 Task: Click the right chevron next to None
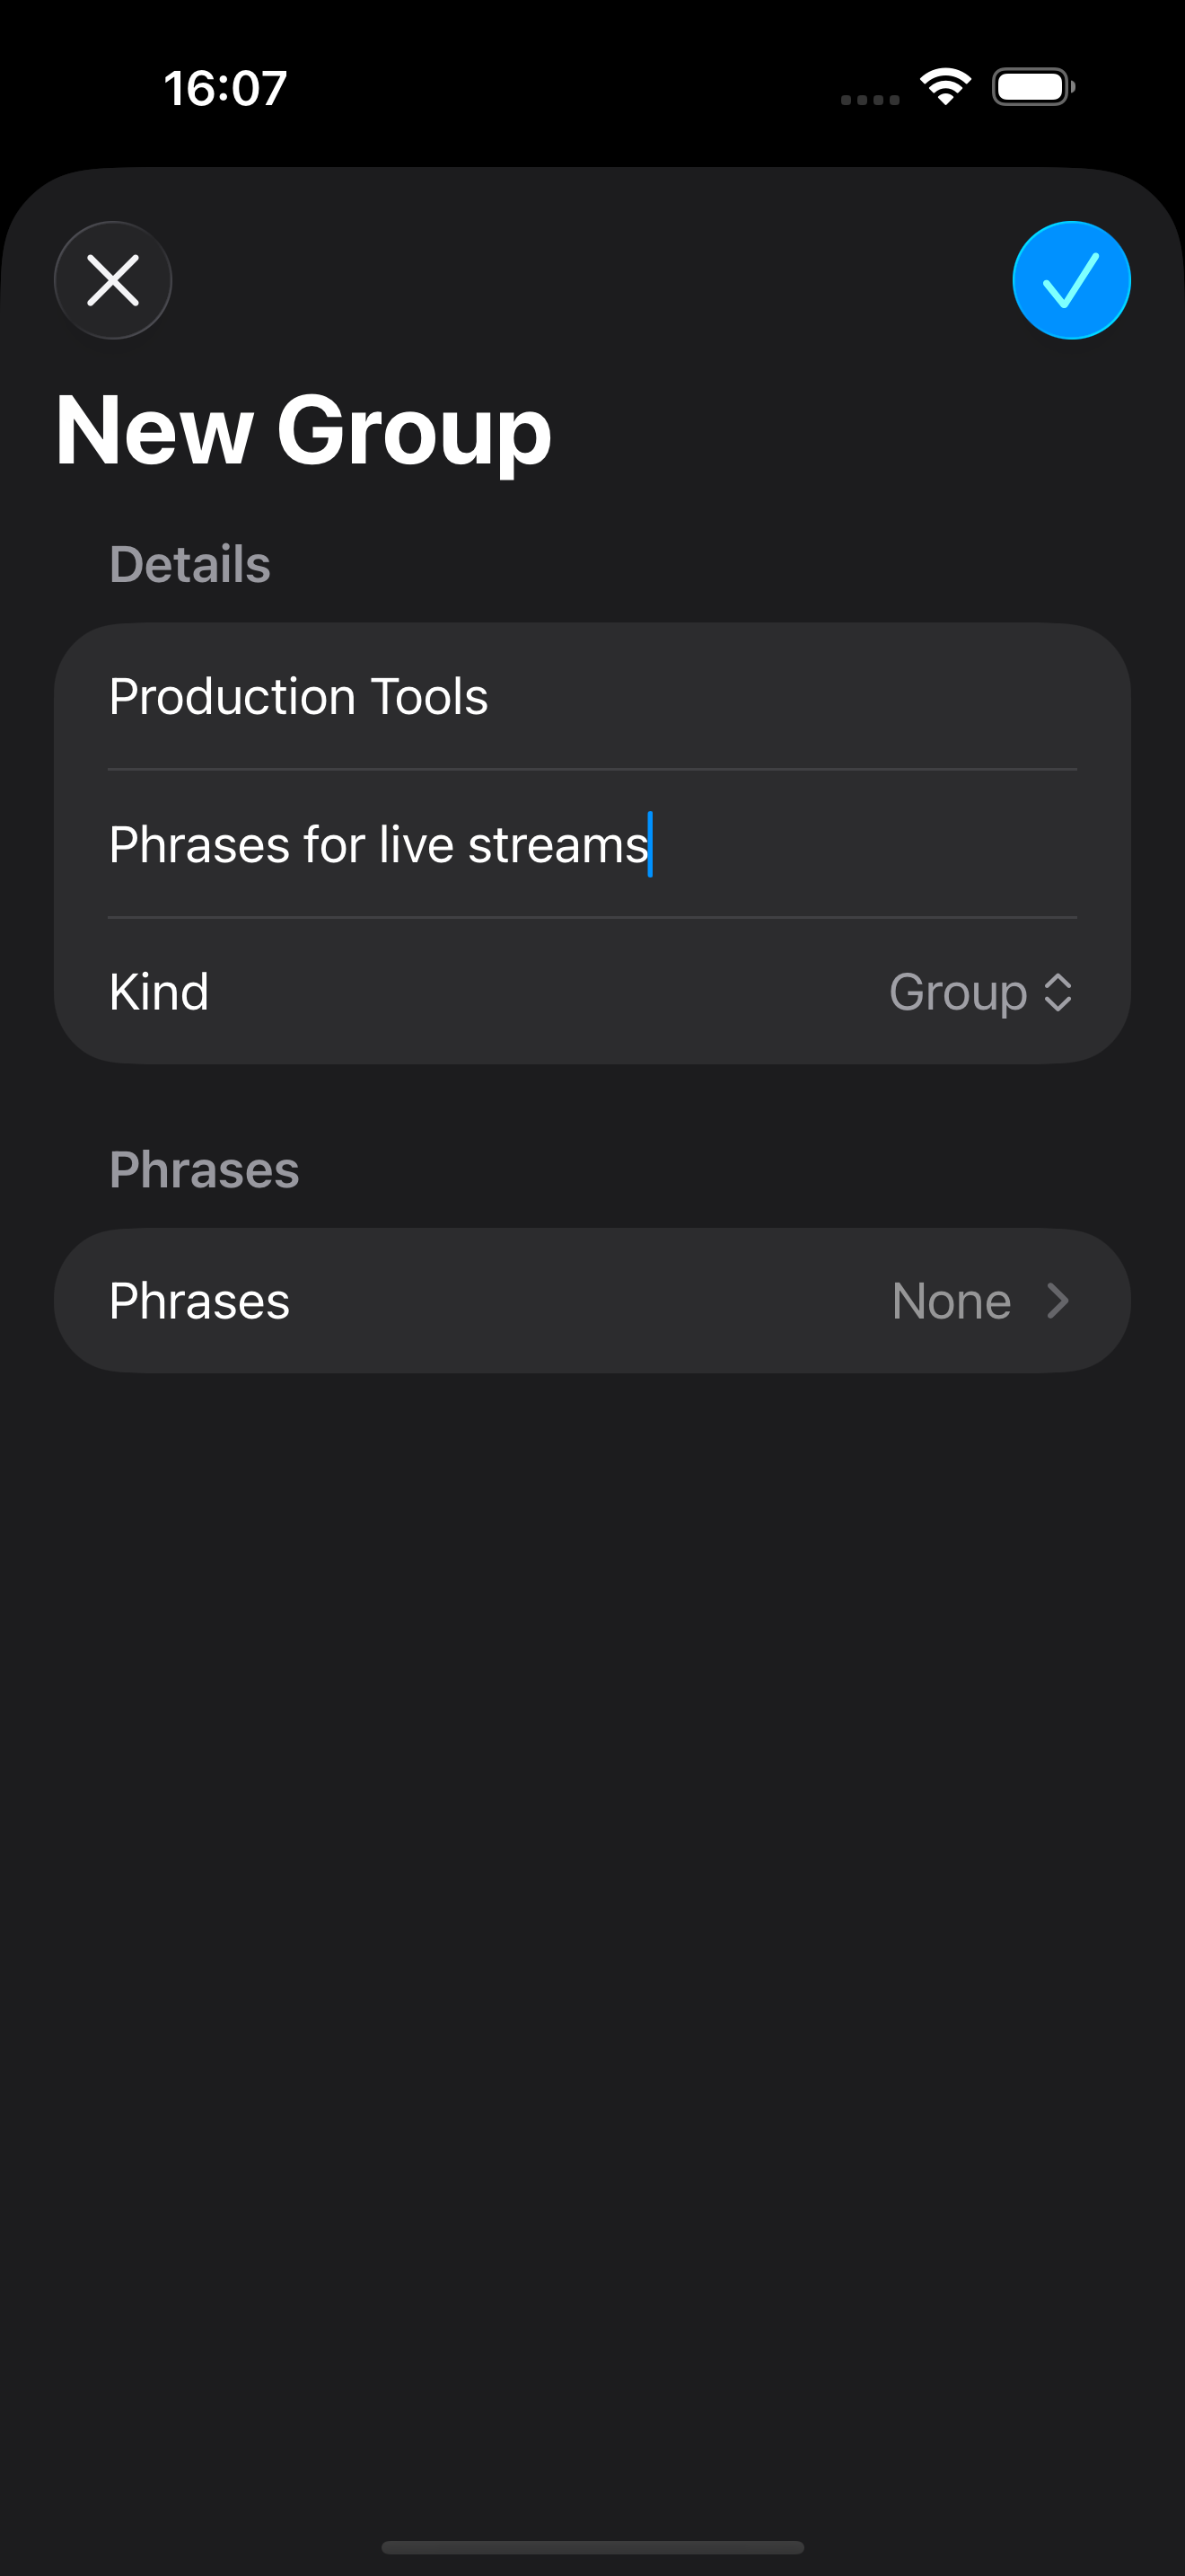[1058, 1301]
